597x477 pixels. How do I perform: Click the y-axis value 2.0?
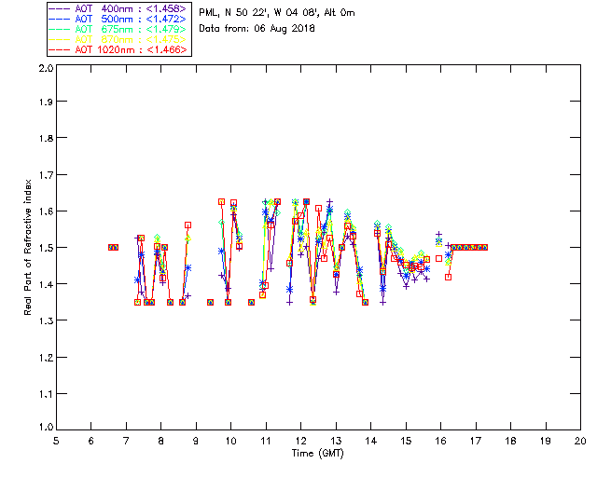47,68
